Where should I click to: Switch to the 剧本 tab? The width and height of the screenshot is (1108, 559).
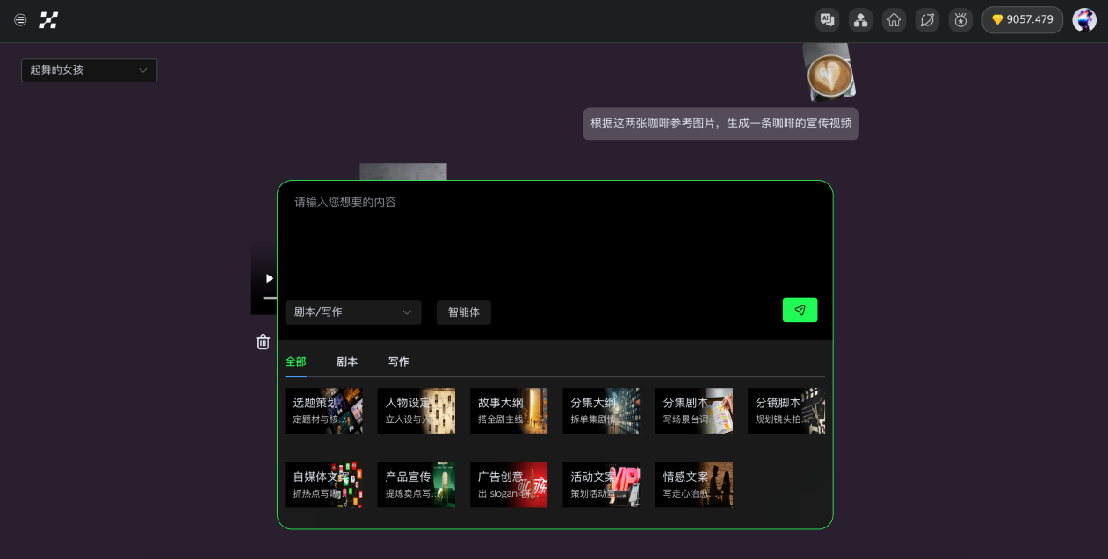(x=347, y=362)
